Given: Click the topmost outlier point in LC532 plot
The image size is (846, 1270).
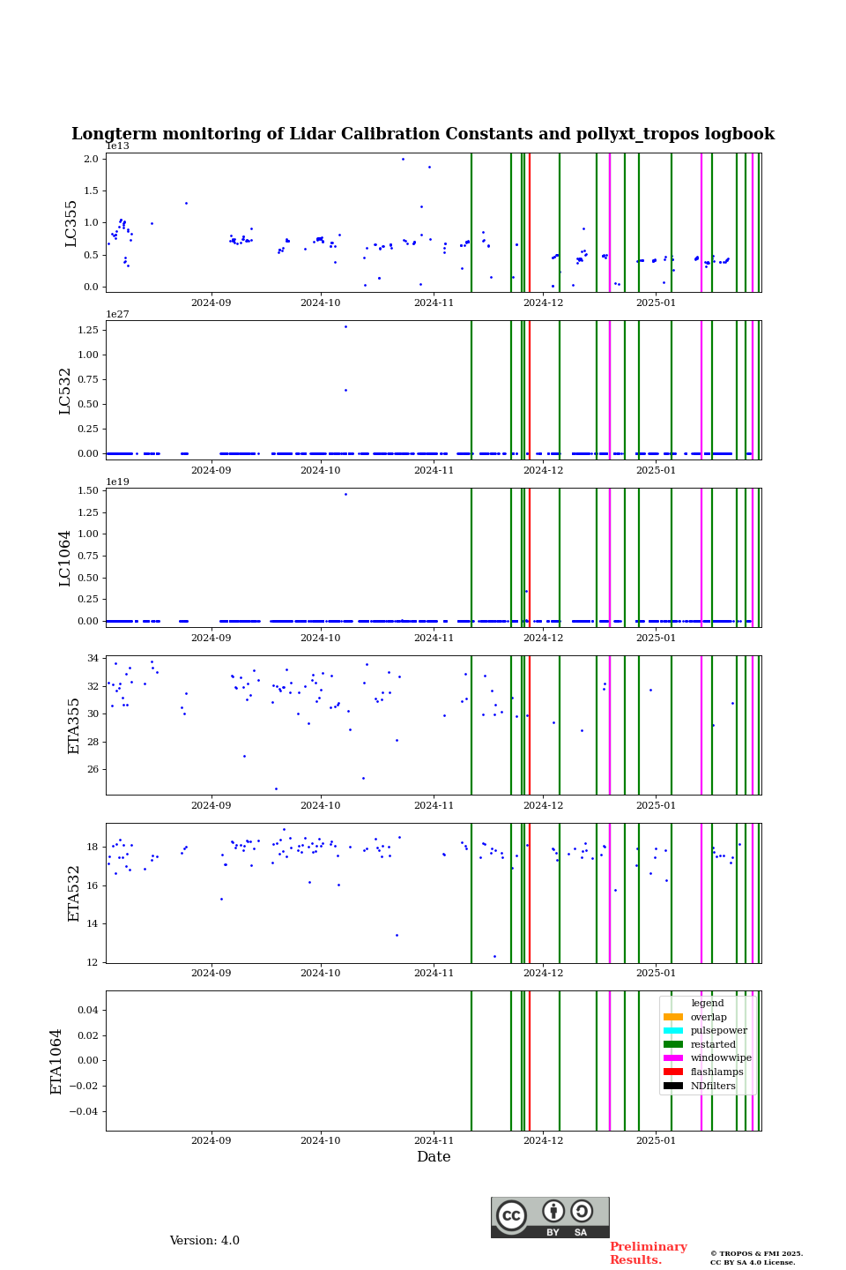Looking at the screenshot, I should [345, 326].
